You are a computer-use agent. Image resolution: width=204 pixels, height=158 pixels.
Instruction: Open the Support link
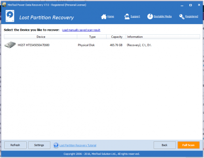[x=135, y=17]
